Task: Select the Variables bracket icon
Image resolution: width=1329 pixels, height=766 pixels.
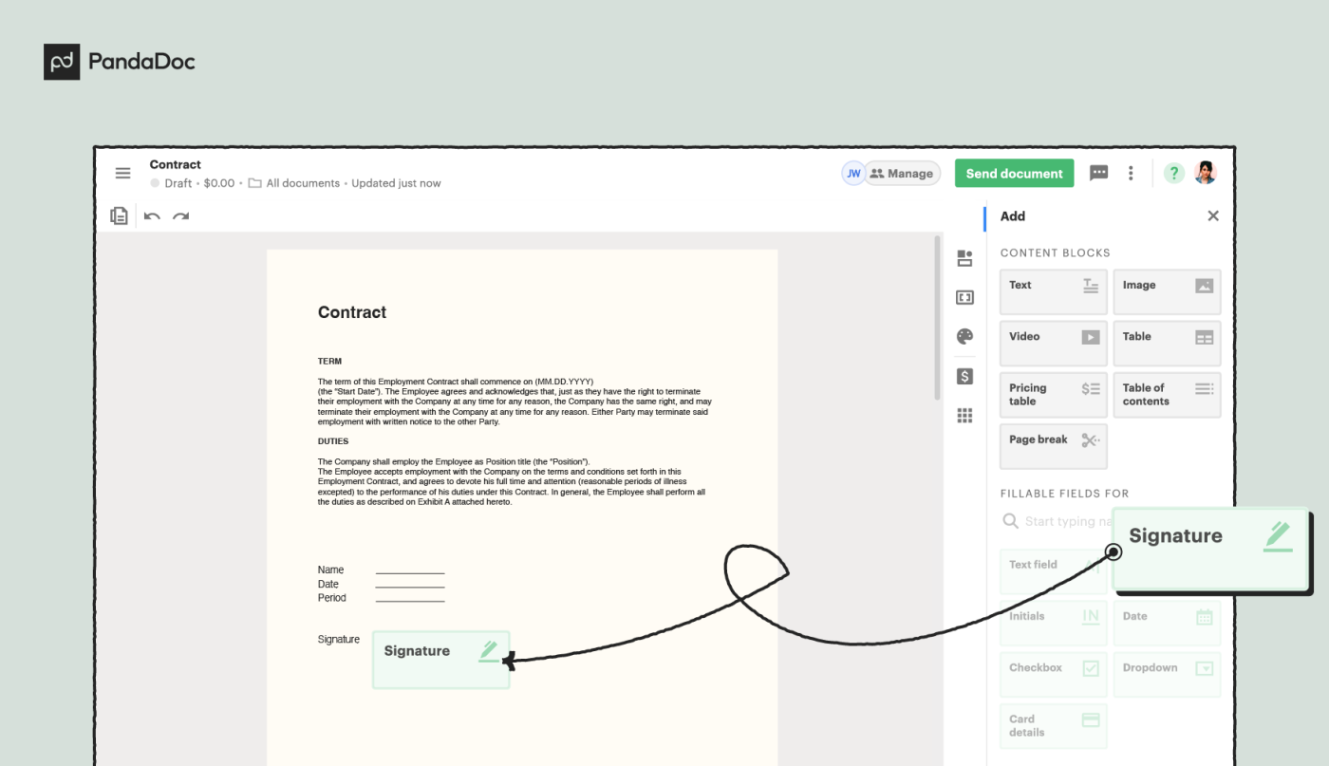Action: (x=964, y=296)
